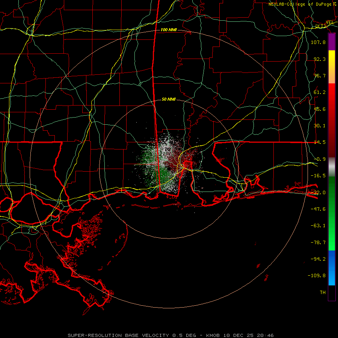The height and width of the screenshot is (338, 338).
Task: Click the 61.2 velocity scale value
Action: pyautogui.click(x=320, y=92)
